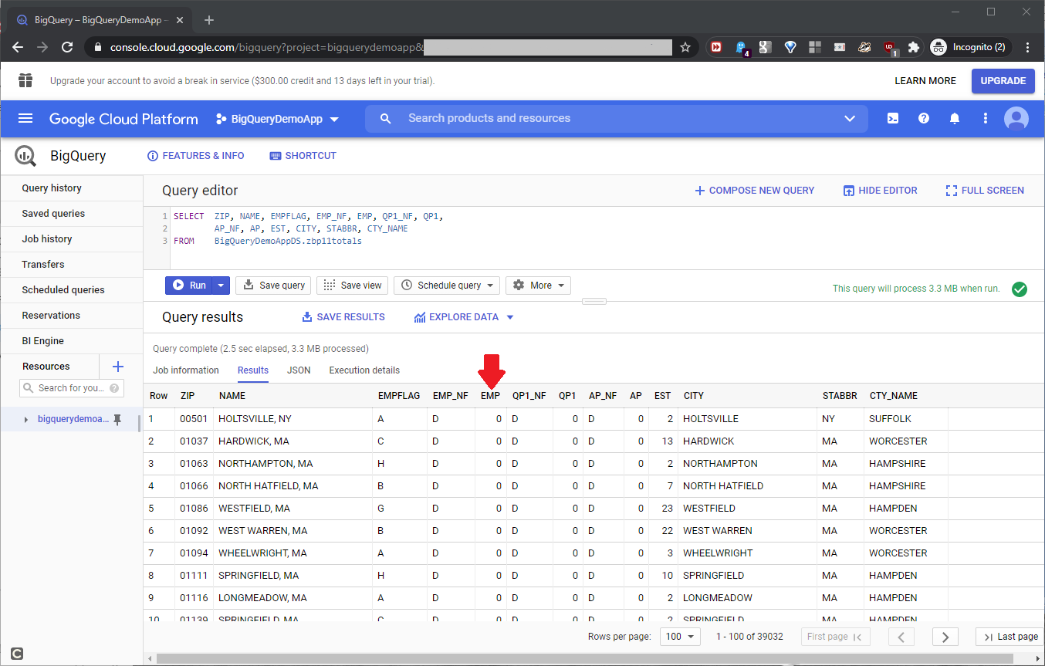Expand the Schedule query dropdown
The width and height of the screenshot is (1045, 666).
[x=447, y=286]
